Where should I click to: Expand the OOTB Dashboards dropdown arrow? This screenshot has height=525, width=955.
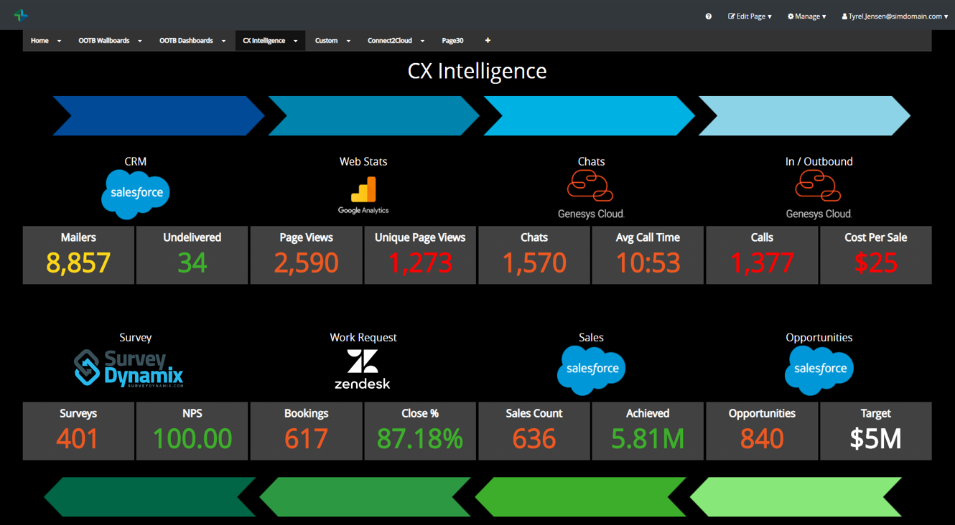[x=223, y=41]
